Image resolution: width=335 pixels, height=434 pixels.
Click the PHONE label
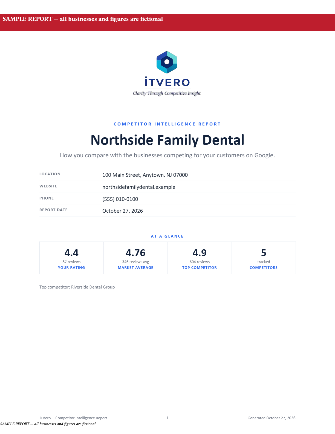47,198
